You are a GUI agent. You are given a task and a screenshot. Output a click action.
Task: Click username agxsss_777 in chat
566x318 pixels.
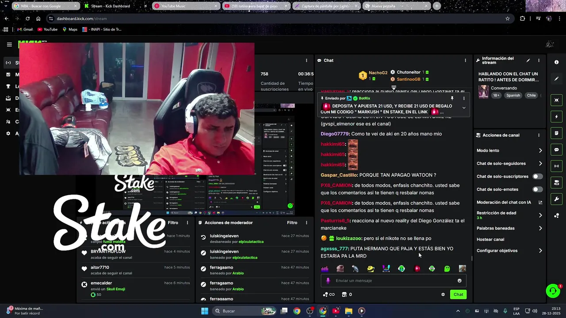point(334,249)
